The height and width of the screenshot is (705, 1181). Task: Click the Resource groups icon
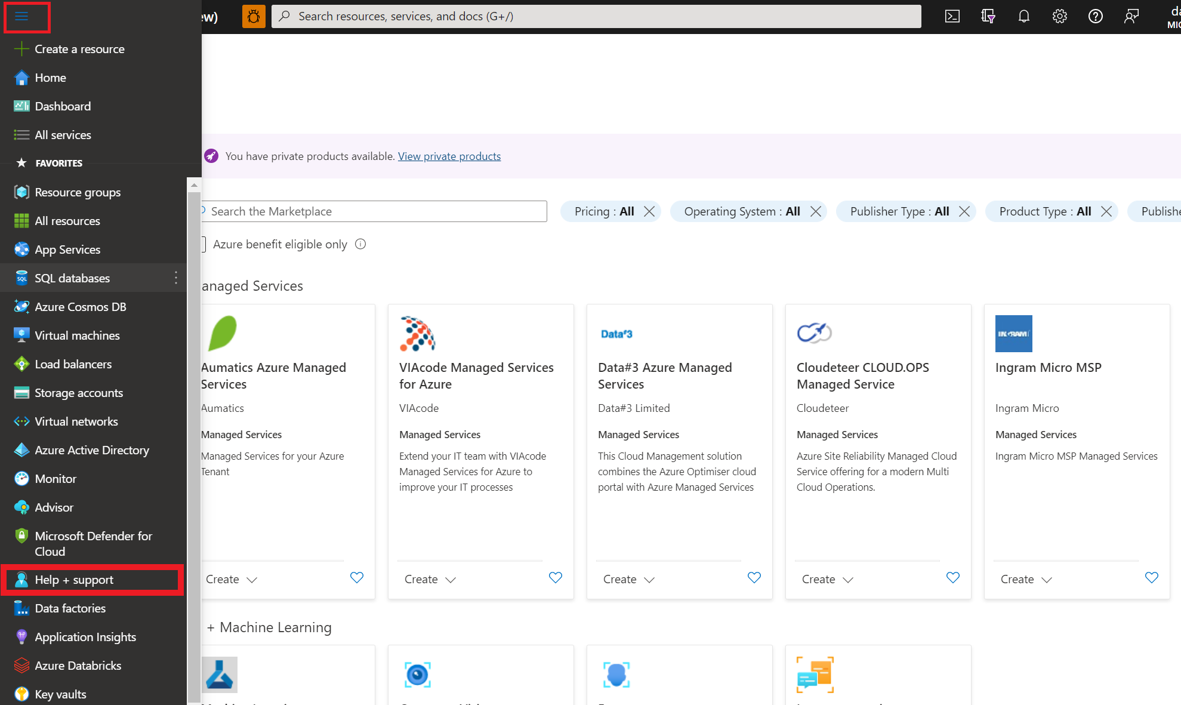click(x=22, y=192)
